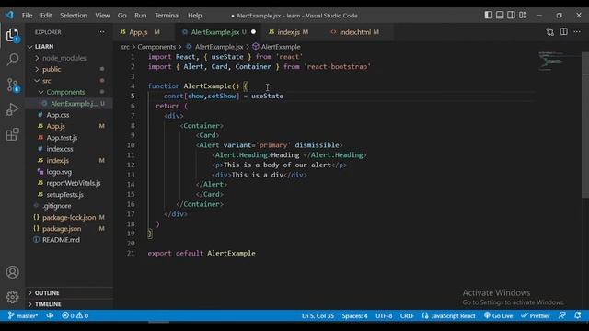
Task: Click the unsaved dot on AlertExample.jsx tab
Action: 253,32
